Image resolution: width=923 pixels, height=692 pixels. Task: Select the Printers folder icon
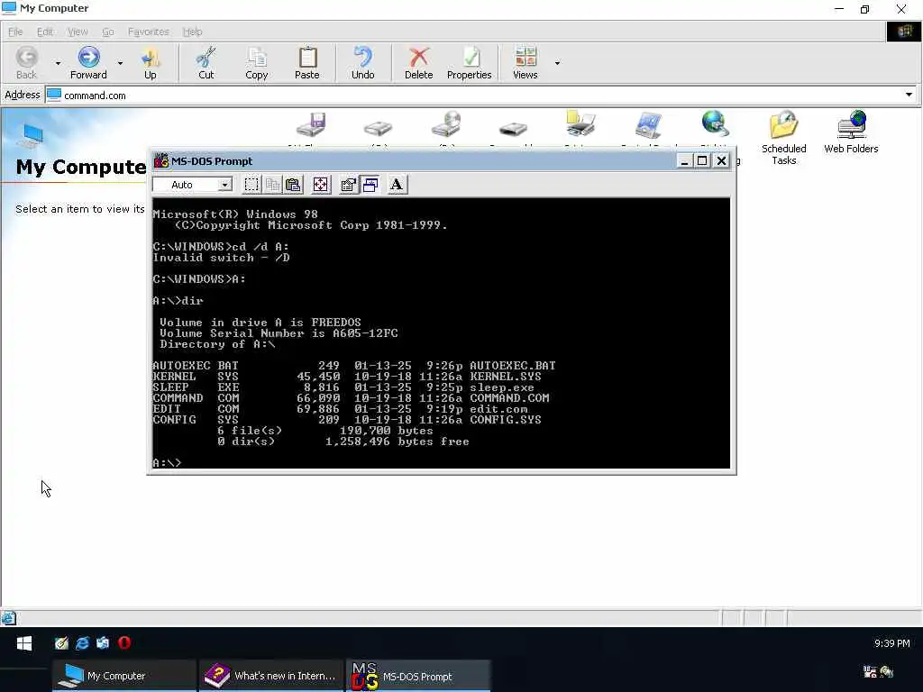point(580,123)
